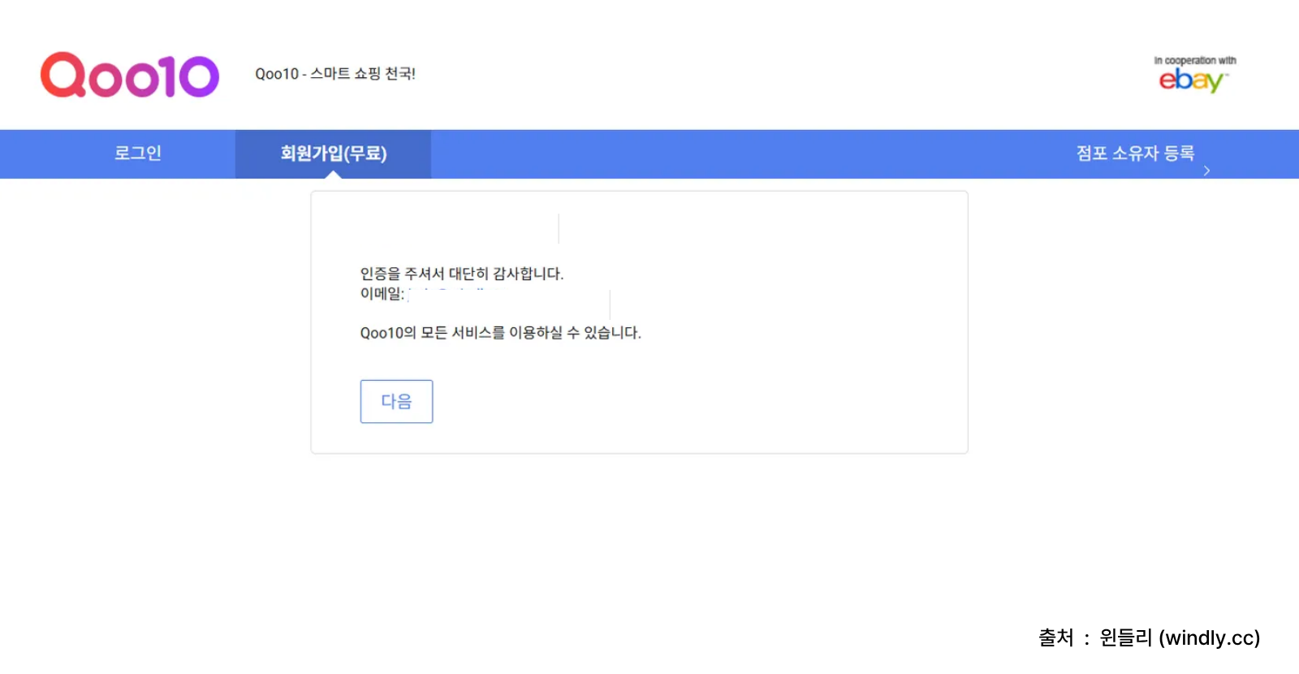
Task: Open the 로그인 tab
Action: pos(138,153)
